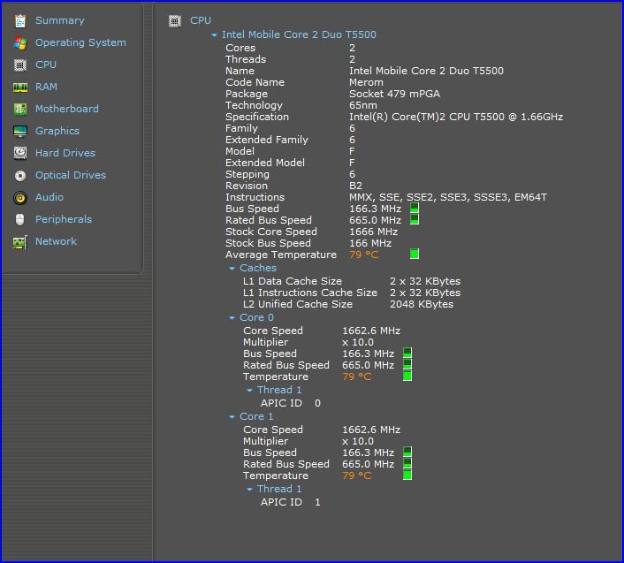Open the Summary section
624x563 pixels.
(60, 20)
